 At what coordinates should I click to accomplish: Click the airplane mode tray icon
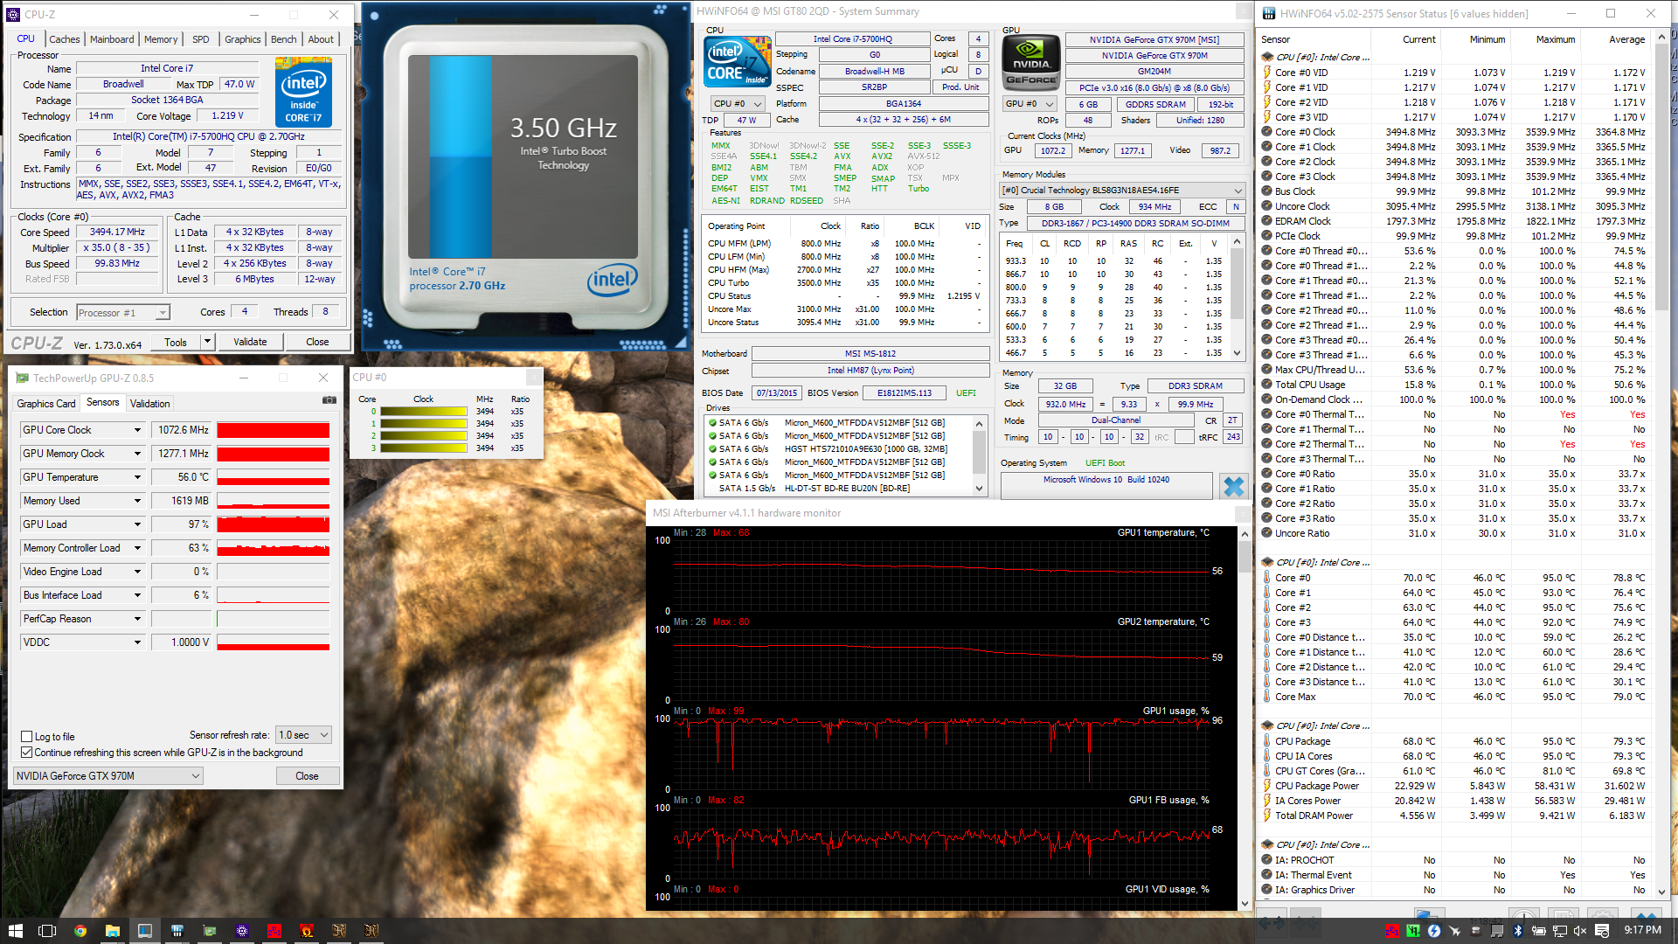coord(1455,931)
